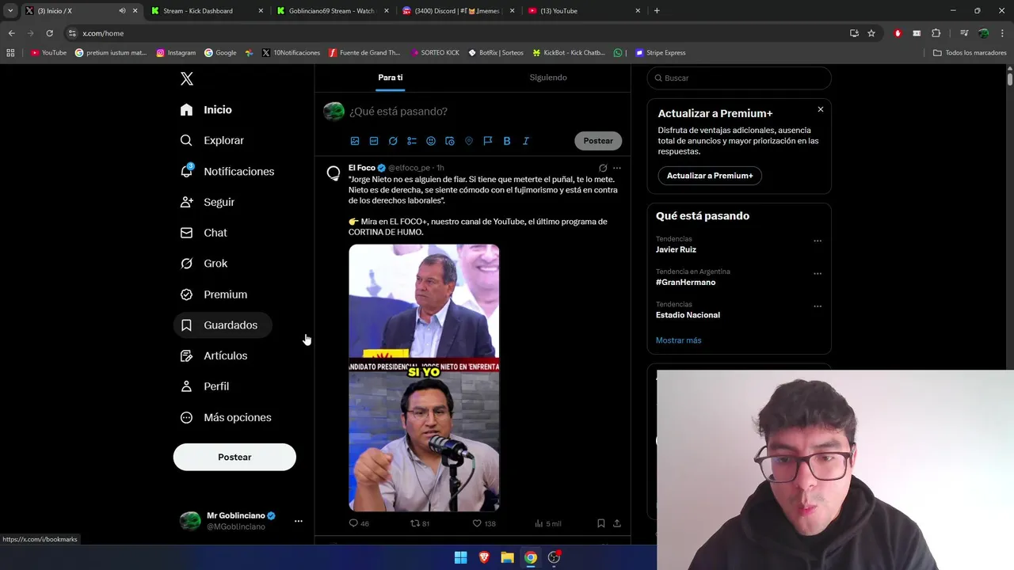Open File Explorer from the taskbar

[507, 557]
